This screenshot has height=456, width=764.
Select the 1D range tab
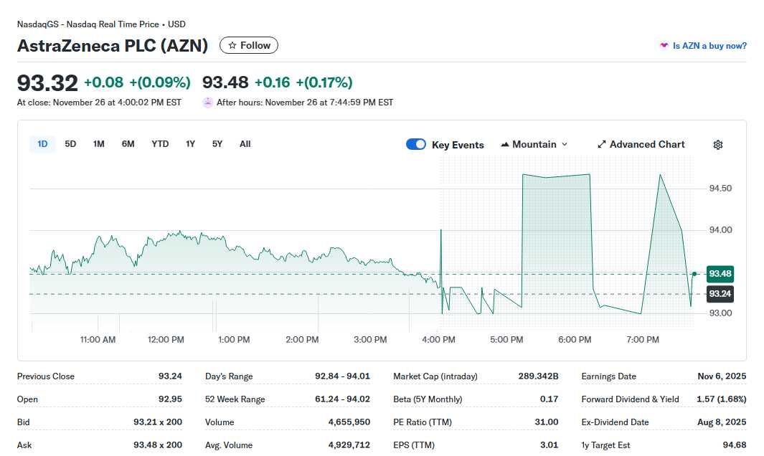(x=42, y=144)
